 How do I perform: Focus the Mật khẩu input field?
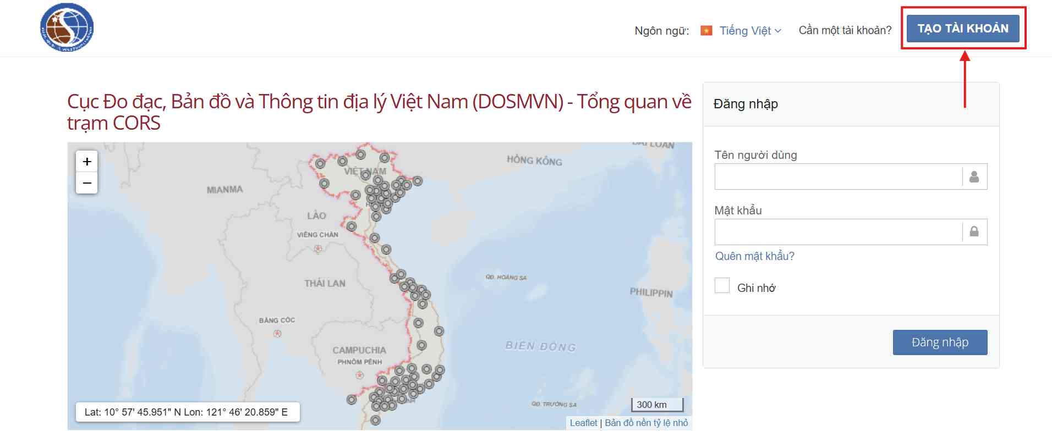[x=851, y=232]
